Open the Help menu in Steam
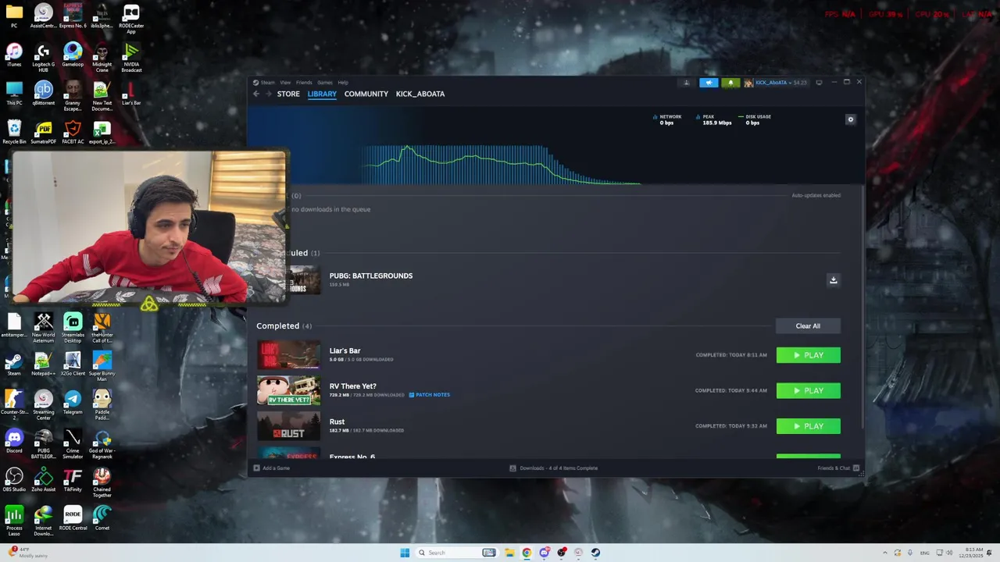Viewport: 1000px width, 562px height. coord(343,82)
